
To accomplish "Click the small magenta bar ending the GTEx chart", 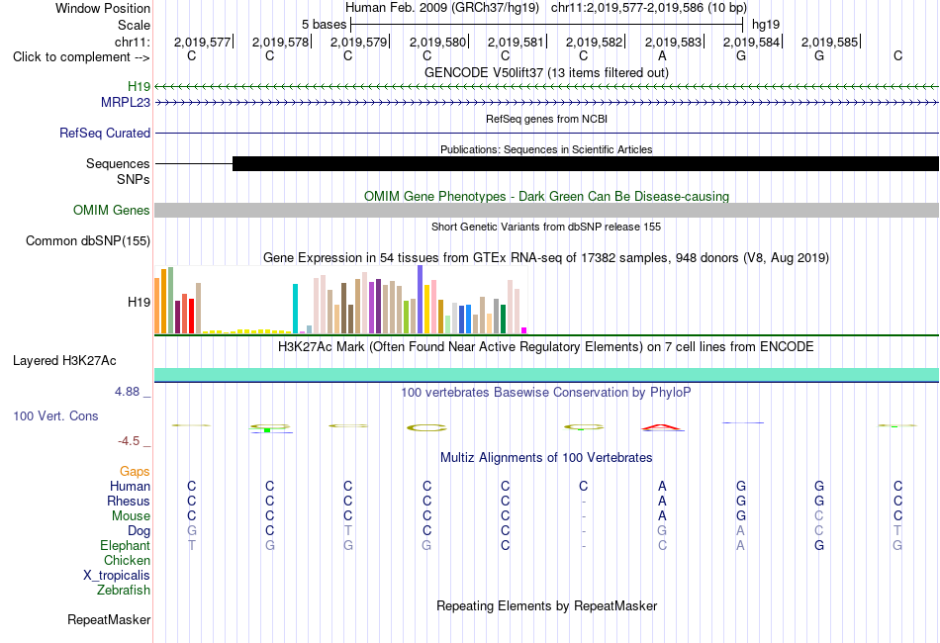I will (524, 330).
